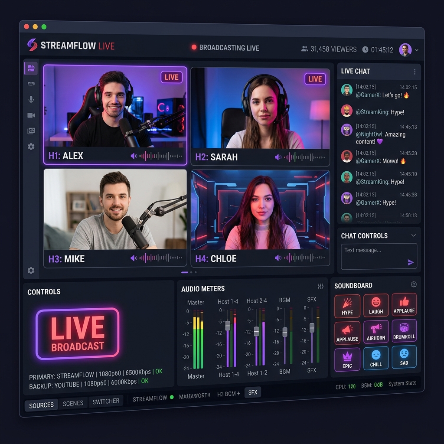This screenshot has height=444, width=444.
Task: Select the microphone icon in left sidebar
Action: coord(31,99)
